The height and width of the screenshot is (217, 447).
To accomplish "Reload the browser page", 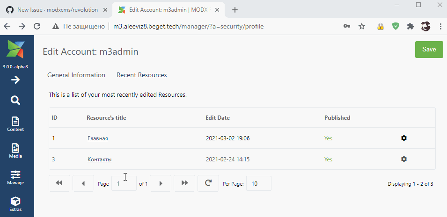I will pyautogui.click(x=37, y=27).
